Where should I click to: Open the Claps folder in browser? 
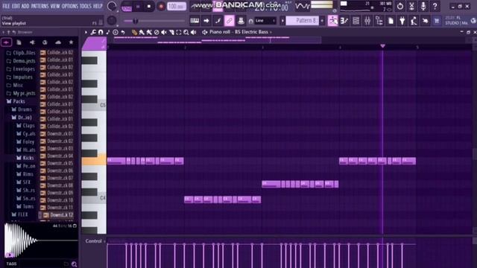[x=25, y=126]
